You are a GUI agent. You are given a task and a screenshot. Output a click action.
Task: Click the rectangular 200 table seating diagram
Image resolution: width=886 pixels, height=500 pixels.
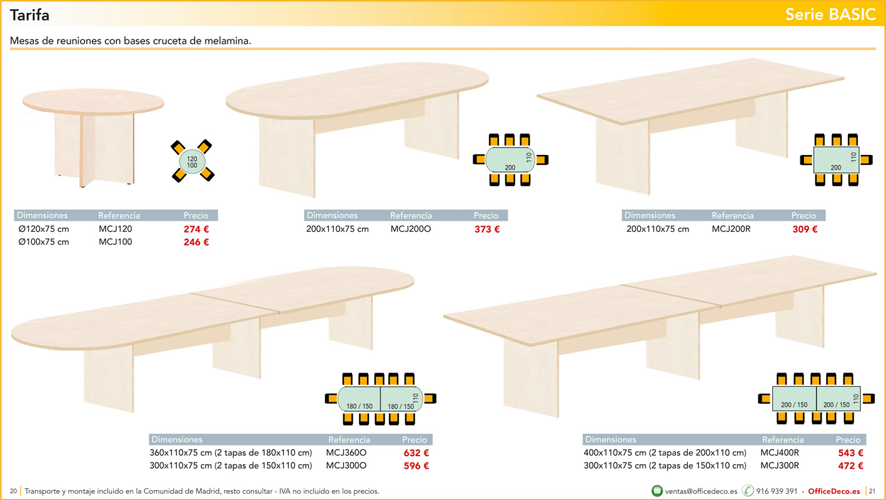(x=836, y=159)
